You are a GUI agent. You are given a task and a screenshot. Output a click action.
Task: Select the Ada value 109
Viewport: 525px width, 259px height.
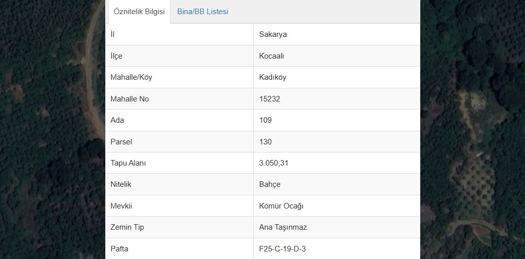[x=266, y=120]
